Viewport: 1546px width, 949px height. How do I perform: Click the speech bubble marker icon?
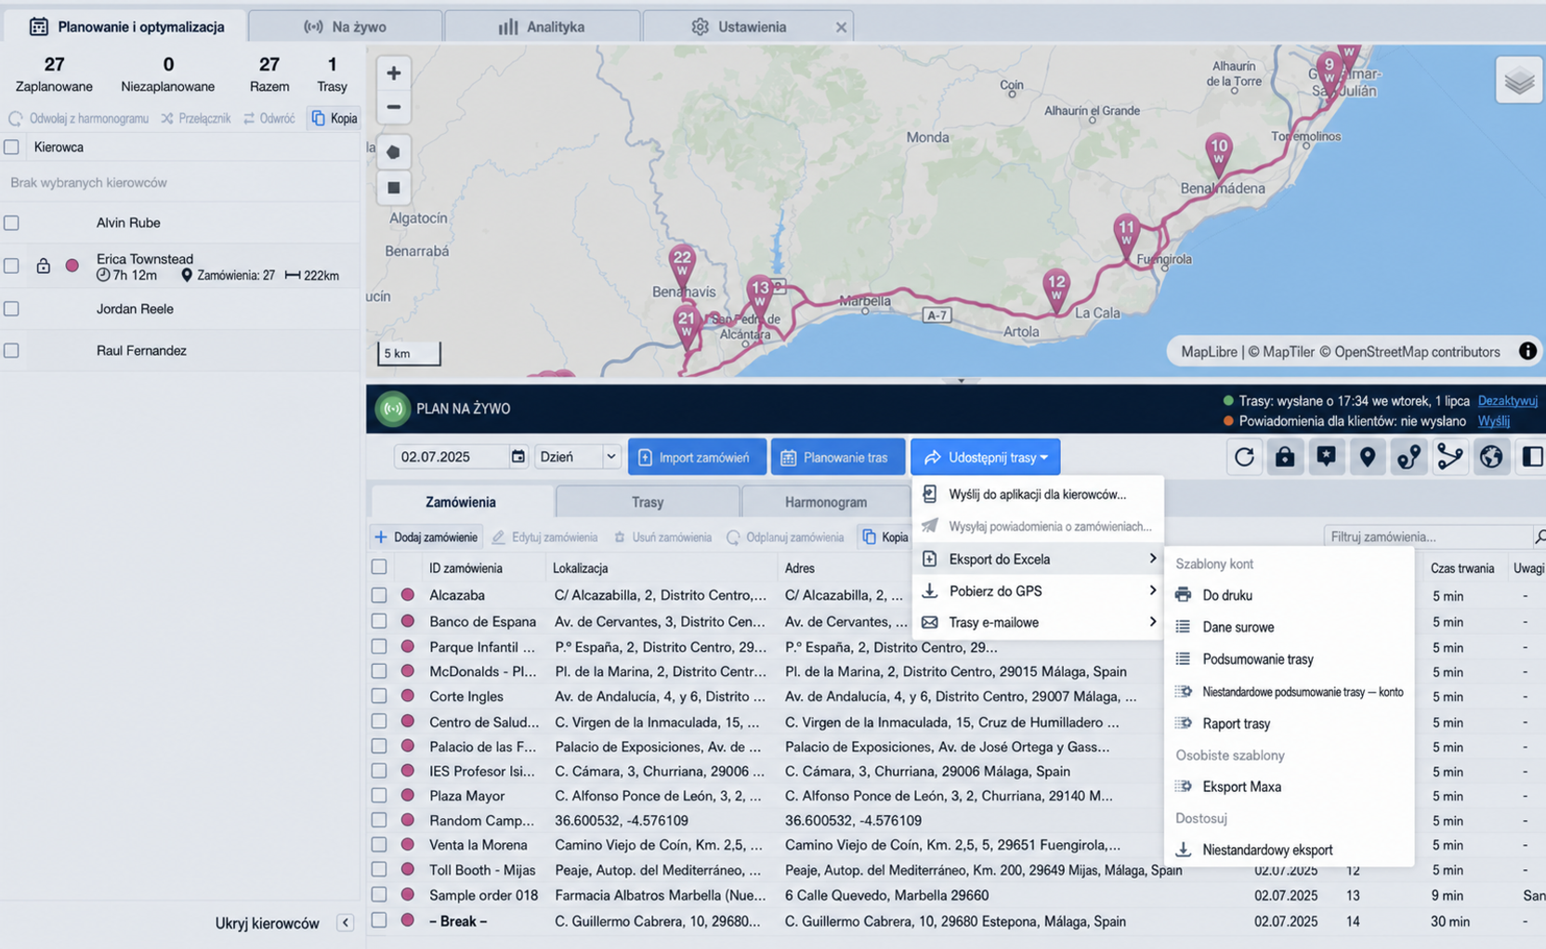1326,457
